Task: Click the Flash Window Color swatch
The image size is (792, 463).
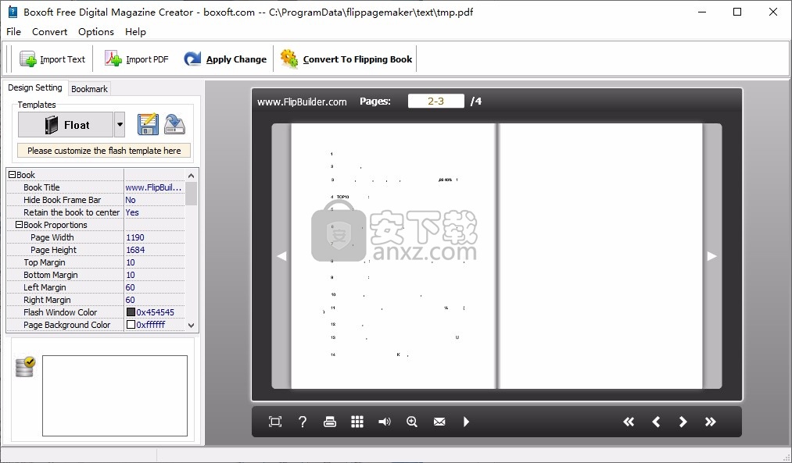Action: pos(131,312)
